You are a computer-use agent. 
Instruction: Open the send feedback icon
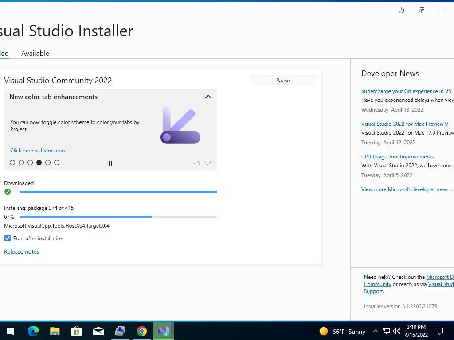click(421, 11)
